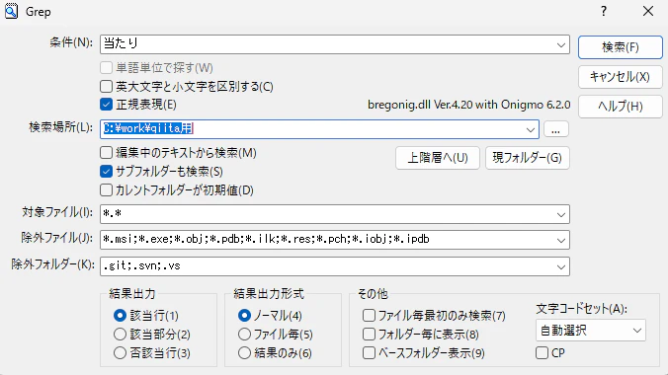
Task: Enable カレントフォルダーが初期値(D) checkbox
Action: click(x=106, y=189)
